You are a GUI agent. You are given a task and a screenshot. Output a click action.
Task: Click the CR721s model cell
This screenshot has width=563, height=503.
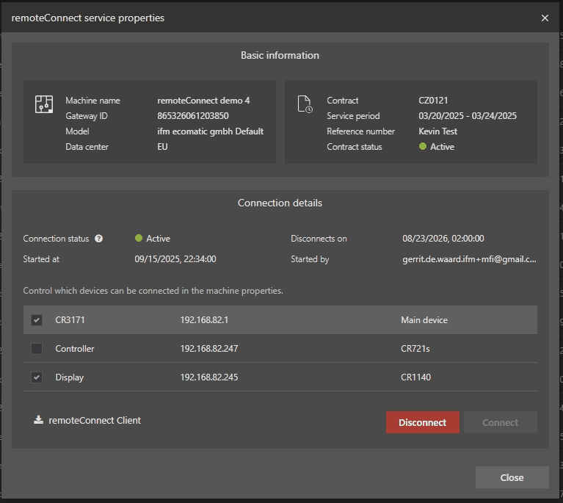[415, 349]
